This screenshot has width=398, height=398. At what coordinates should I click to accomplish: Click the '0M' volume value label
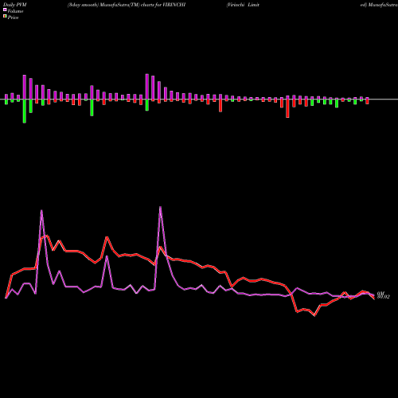click(380, 293)
